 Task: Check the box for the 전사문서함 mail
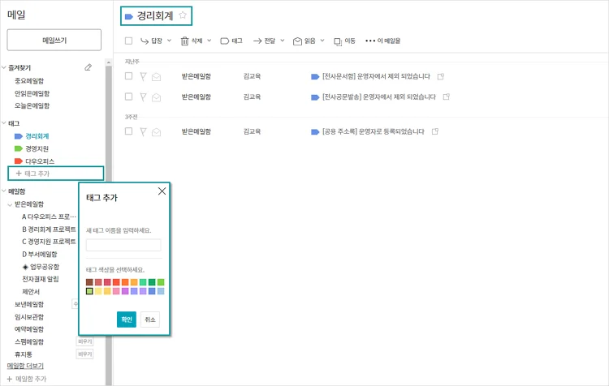tap(128, 75)
